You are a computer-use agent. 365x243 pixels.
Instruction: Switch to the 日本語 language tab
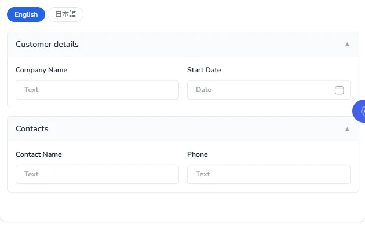point(65,14)
